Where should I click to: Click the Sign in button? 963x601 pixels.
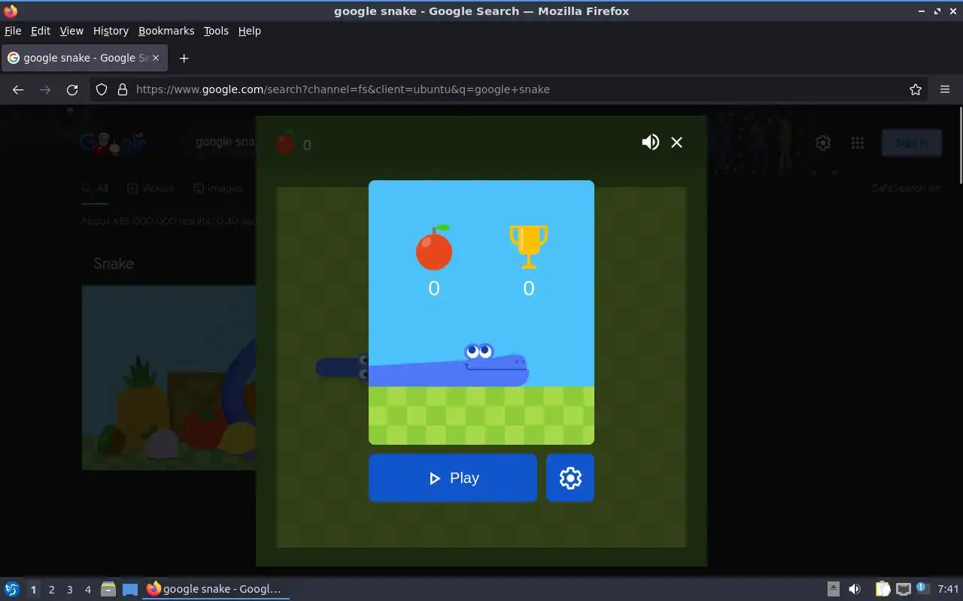[x=911, y=143]
